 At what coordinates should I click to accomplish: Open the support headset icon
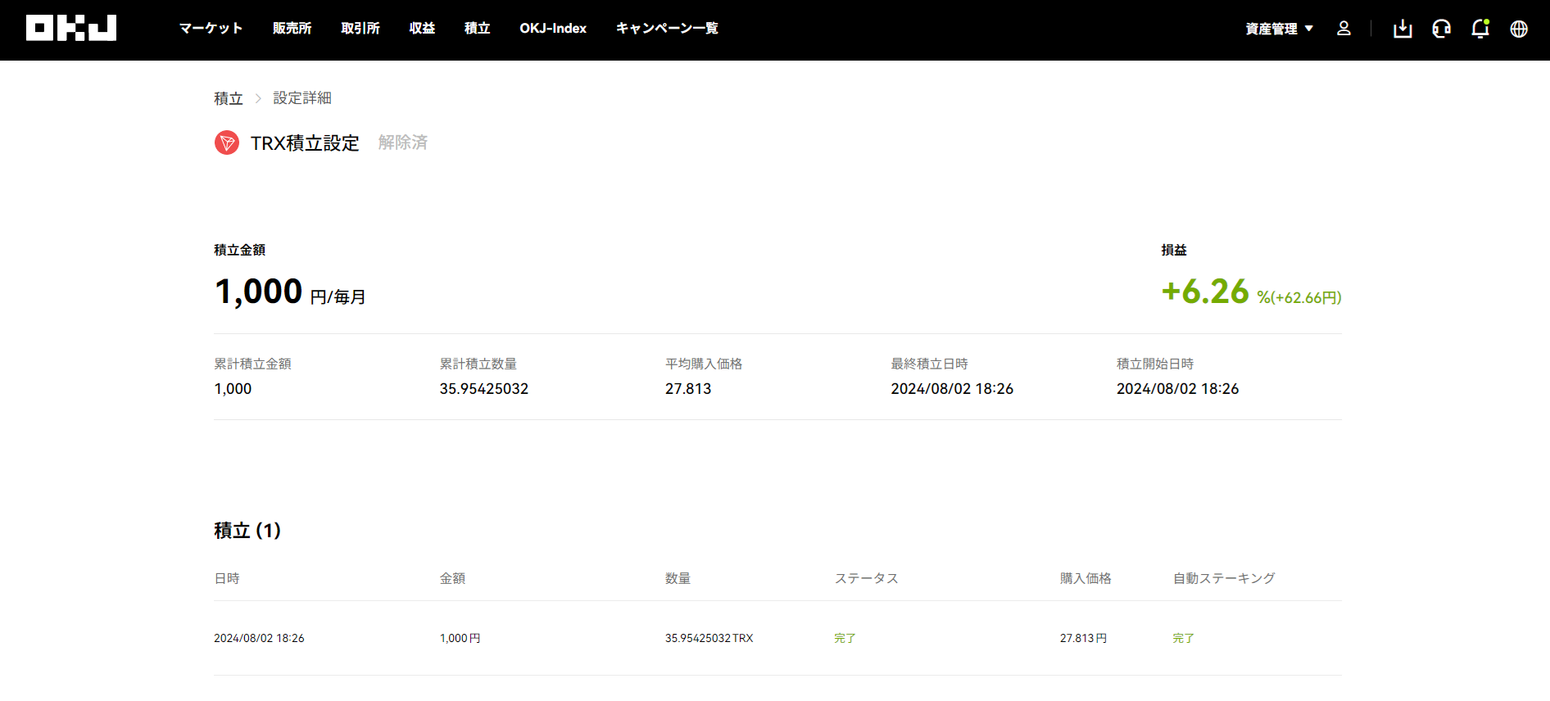tap(1441, 29)
